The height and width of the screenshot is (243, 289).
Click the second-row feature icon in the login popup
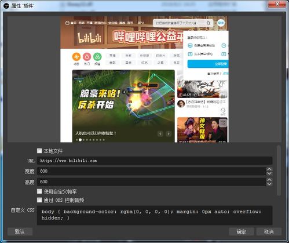tap(190, 54)
